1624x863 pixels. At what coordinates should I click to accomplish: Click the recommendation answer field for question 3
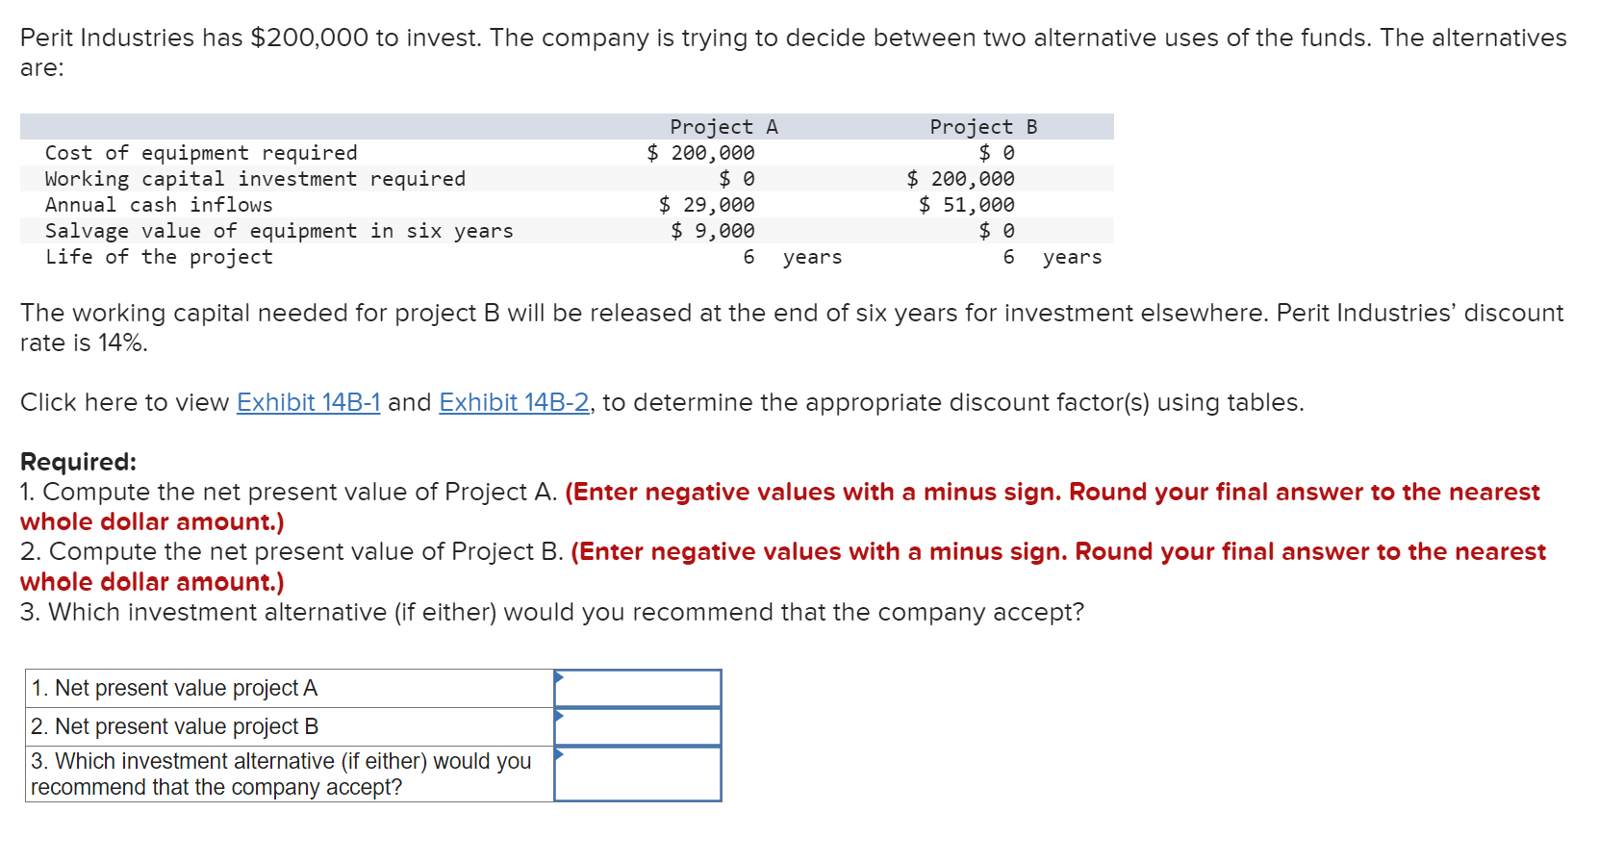point(638,773)
